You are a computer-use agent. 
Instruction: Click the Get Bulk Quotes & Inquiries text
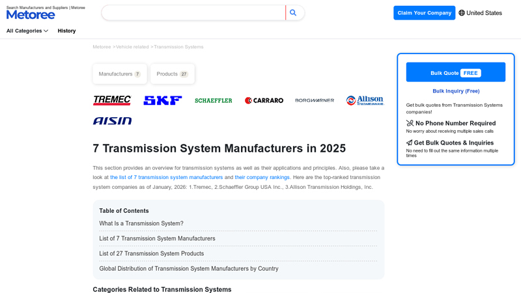[453, 143]
